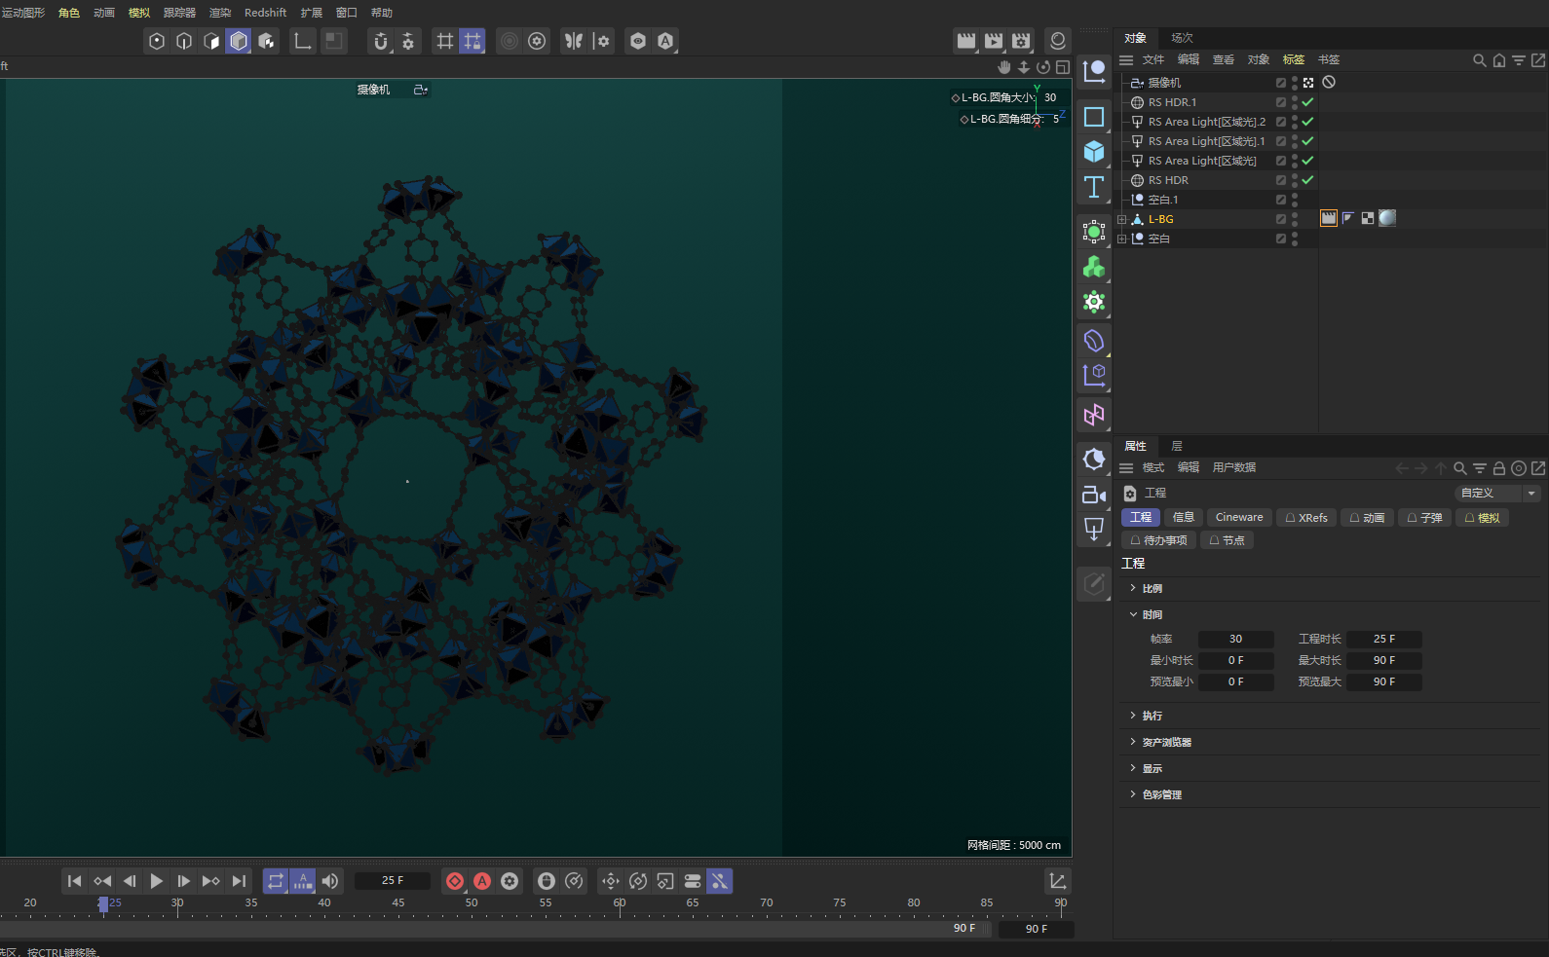
Task: Open the Redshift menu
Action: 265,13
